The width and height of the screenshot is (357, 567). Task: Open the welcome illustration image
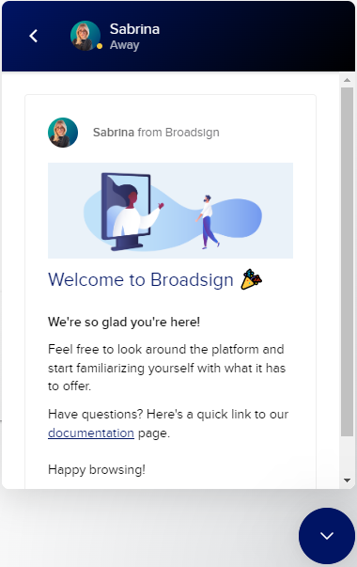[171, 211]
